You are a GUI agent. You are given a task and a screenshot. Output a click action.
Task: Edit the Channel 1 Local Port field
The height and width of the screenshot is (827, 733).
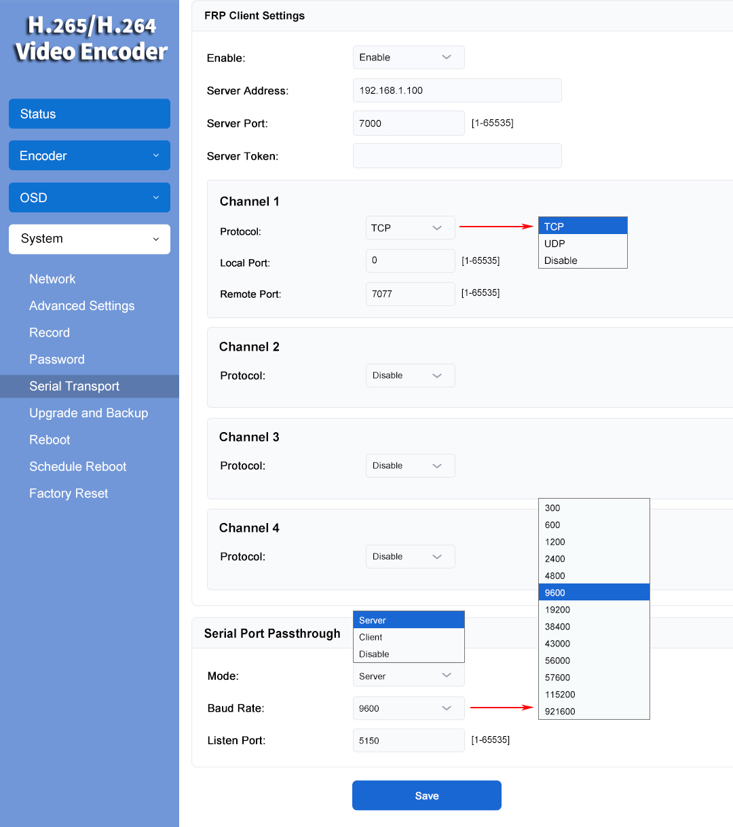[x=410, y=261]
